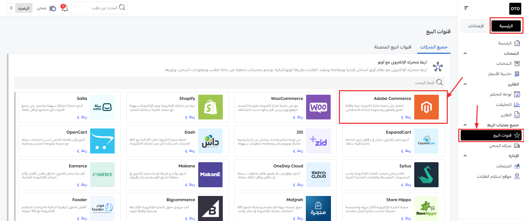The height and width of the screenshot is (221, 524).
Task: Click ربط link for Dash
Action: point(190,151)
